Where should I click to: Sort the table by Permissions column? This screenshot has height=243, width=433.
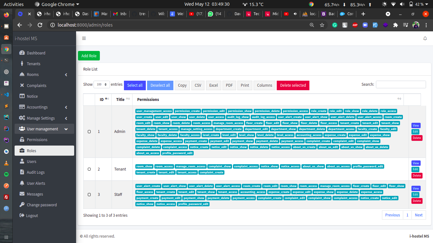tap(268, 99)
